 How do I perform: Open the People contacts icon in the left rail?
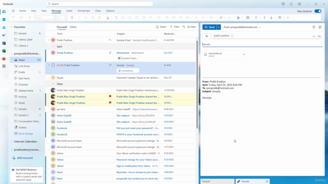pyautogui.click(x=4, y=27)
